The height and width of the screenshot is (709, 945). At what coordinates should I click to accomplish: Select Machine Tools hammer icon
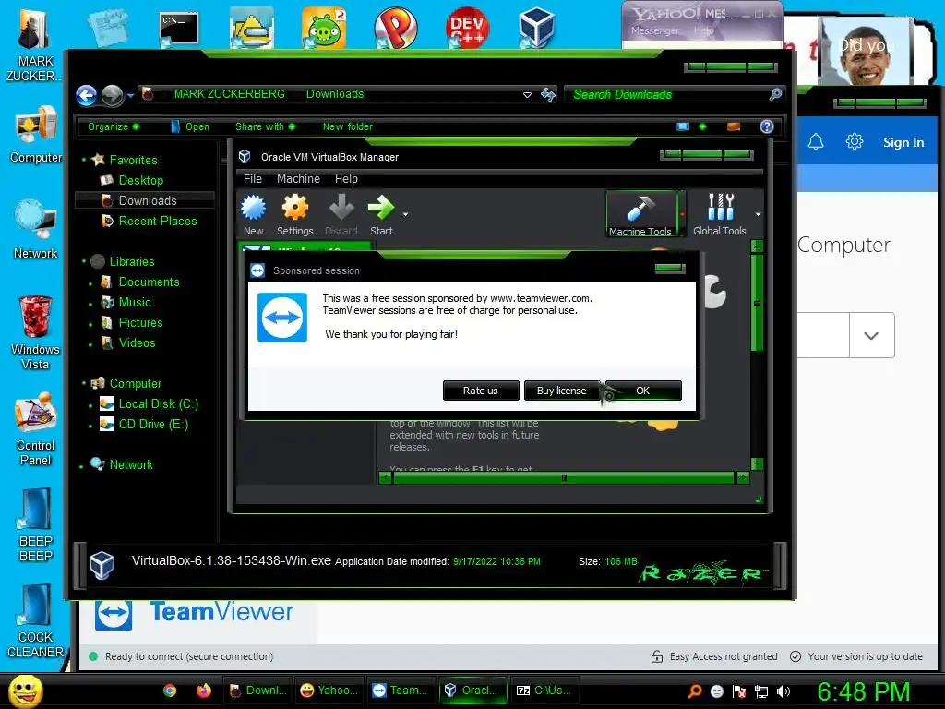coord(640,208)
